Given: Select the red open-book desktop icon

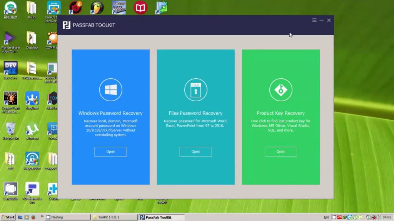Looking at the screenshot, I should click(140, 8).
